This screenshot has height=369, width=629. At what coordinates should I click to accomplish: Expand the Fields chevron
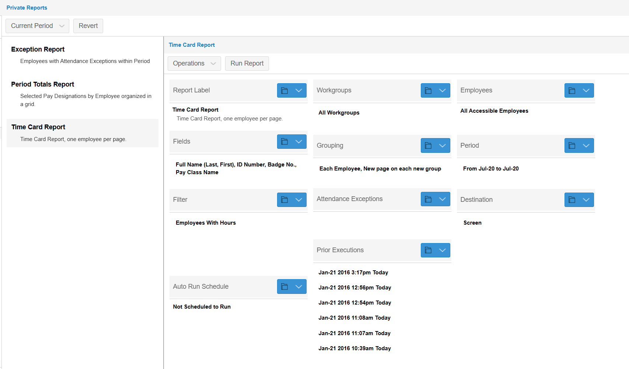[299, 142]
